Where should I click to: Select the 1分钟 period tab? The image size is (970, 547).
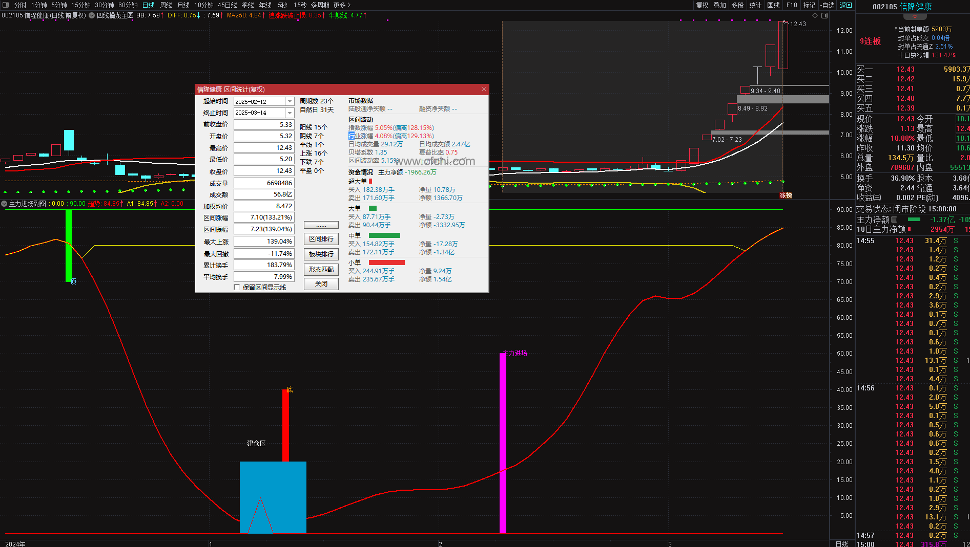pos(39,5)
